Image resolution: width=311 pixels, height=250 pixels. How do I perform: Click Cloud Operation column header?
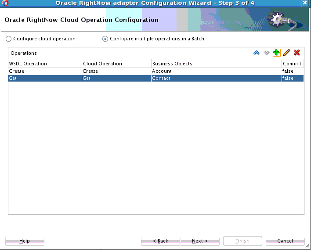coord(117,64)
